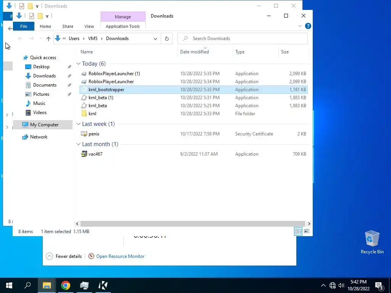Screen dimensions: 391x293
Task: Open Customize Quick Access Toolbar dropdown
Action: point(47,16)
